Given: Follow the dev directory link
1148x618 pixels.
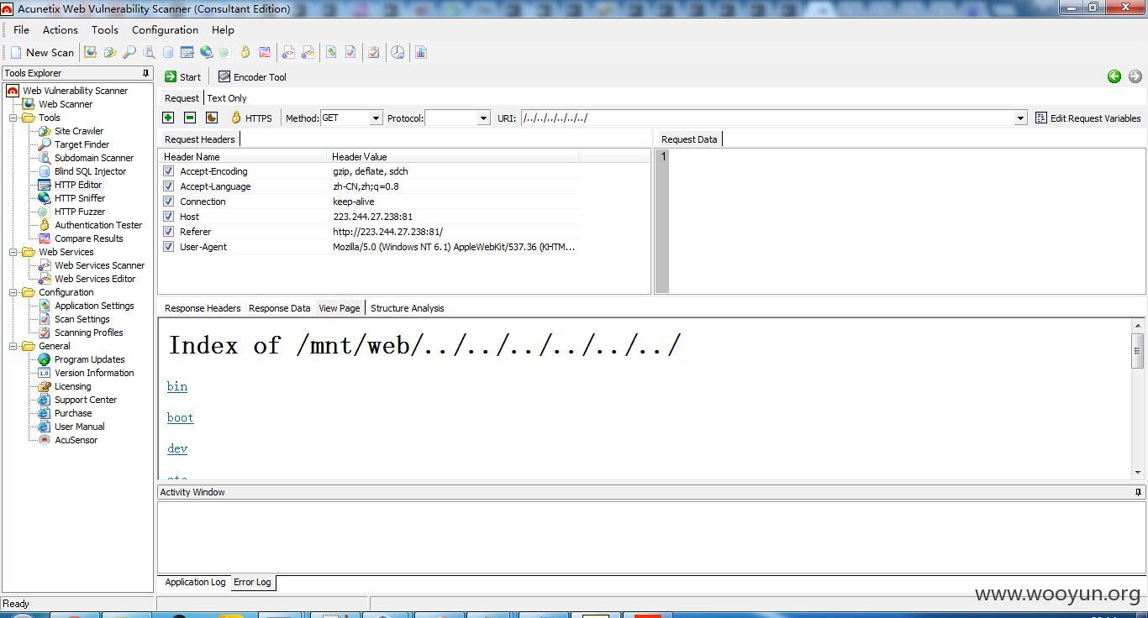Looking at the screenshot, I should pos(177,448).
